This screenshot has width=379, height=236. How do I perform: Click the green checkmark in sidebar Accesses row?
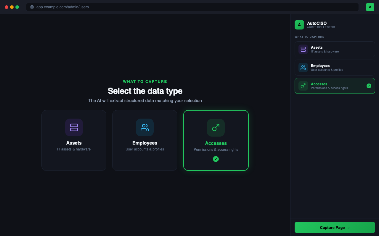pos(369,86)
